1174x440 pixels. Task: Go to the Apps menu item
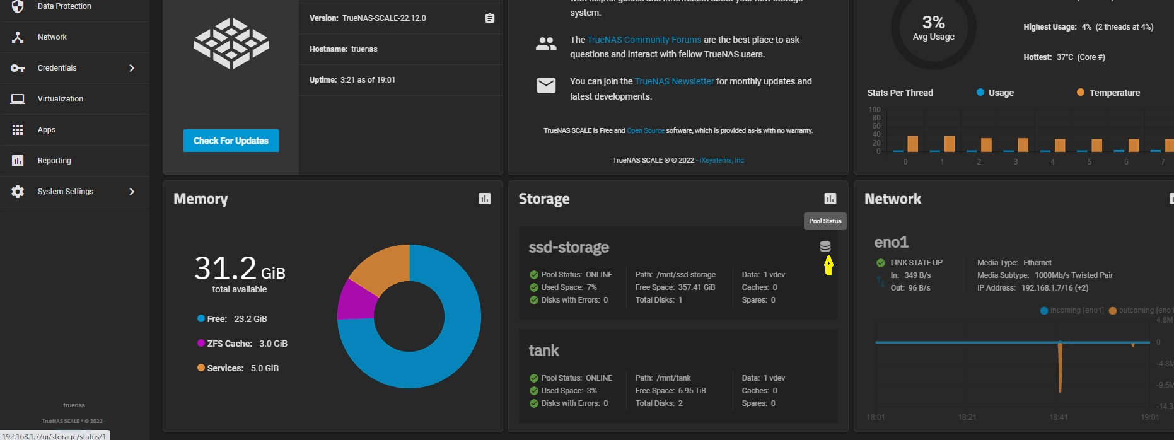(x=47, y=130)
